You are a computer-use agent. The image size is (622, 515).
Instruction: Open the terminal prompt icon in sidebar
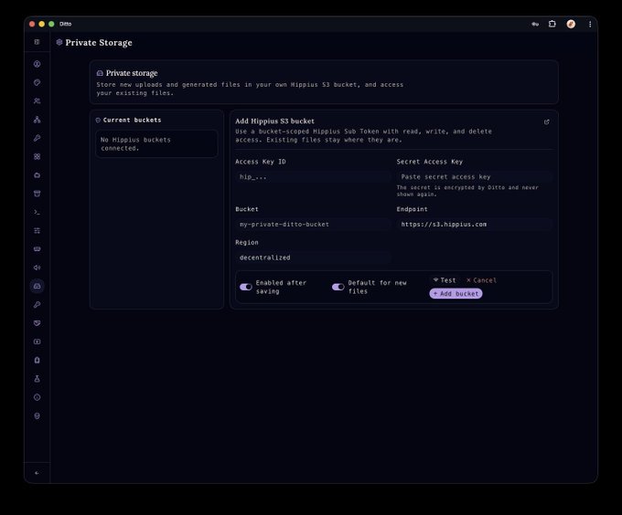click(37, 212)
